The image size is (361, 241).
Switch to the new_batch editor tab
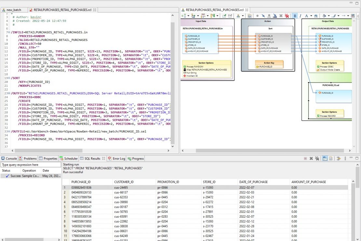click(13, 10)
